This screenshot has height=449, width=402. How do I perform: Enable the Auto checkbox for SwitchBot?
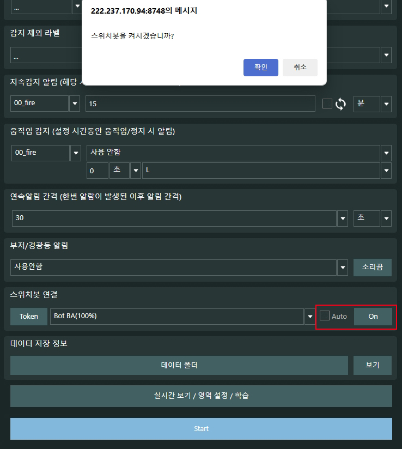tap(325, 316)
